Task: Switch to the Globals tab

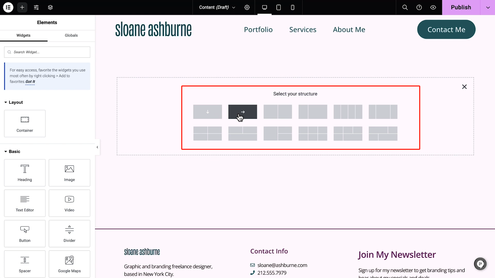Action: tap(71, 36)
